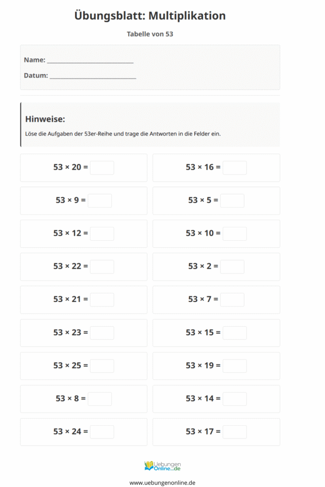Click answer box for 53 × 20
The height and width of the screenshot is (487, 325).
point(102,167)
